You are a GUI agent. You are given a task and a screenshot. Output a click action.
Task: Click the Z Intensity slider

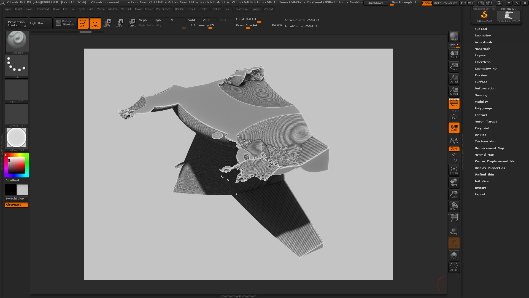pos(210,25)
